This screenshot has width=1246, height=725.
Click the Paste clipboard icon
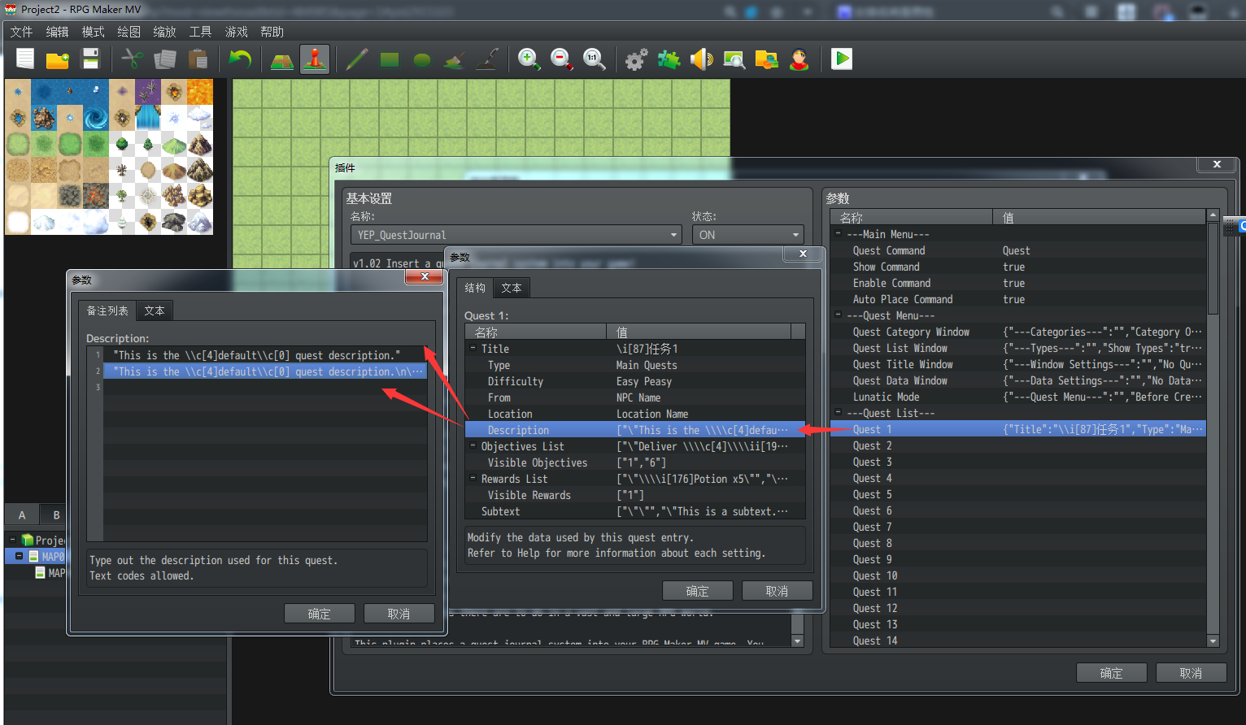point(198,59)
